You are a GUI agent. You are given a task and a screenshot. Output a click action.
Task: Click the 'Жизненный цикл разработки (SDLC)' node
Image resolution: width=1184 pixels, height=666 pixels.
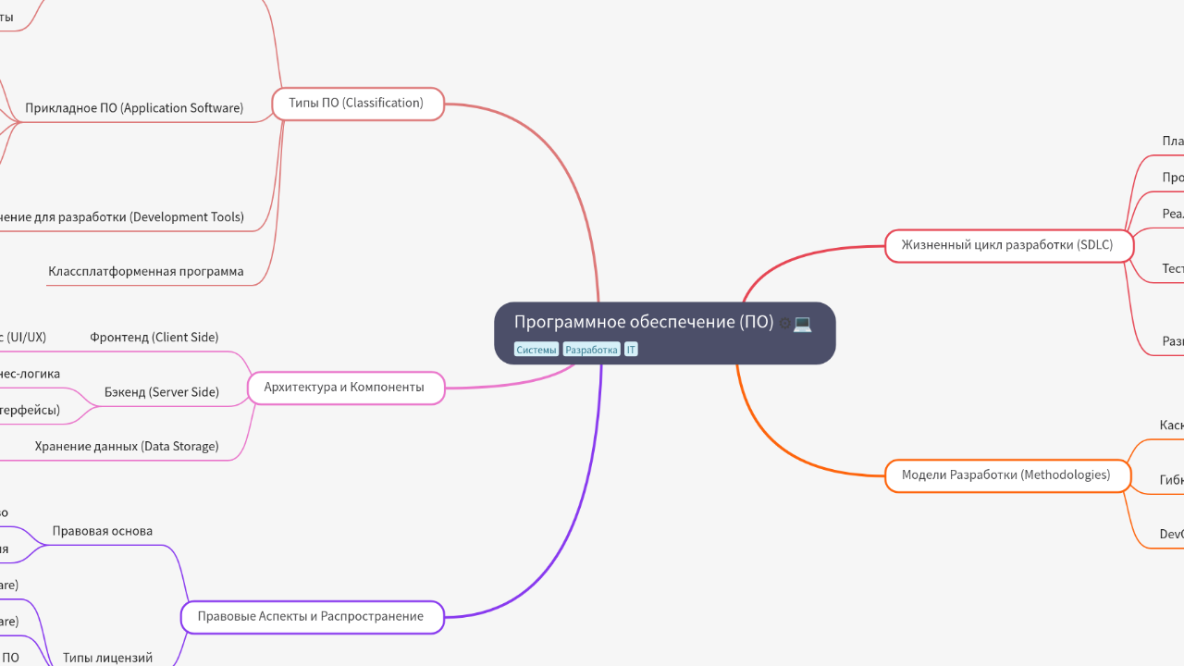(x=1007, y=246)
